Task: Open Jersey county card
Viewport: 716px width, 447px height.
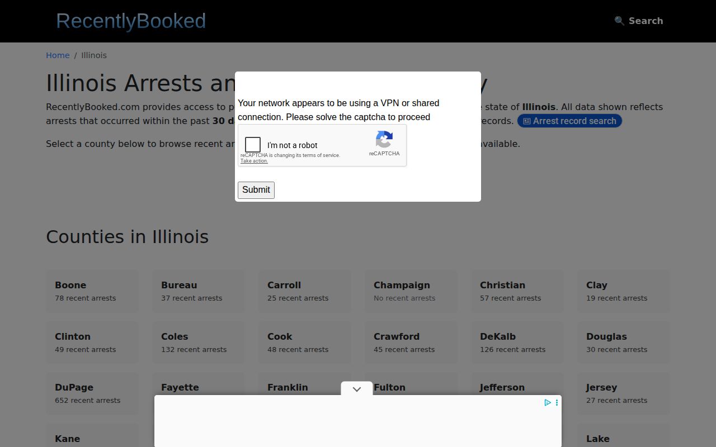Action: coord(624,393)
